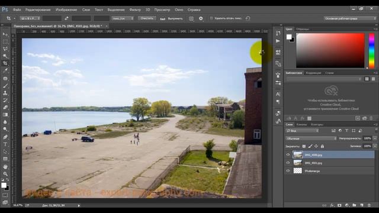Viewport: 379px width, 213px height.
Task: Select the Zoom magnifier tool
Action: (x=5, y=174)
